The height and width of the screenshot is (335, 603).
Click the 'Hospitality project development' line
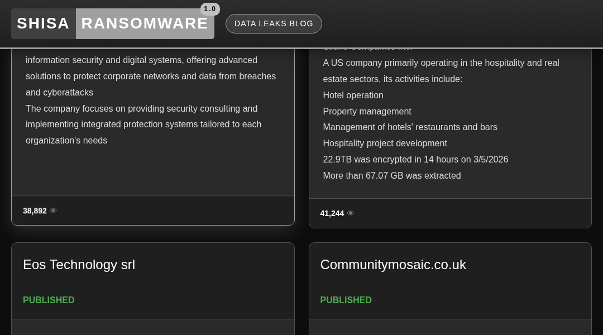pos(385,143)
